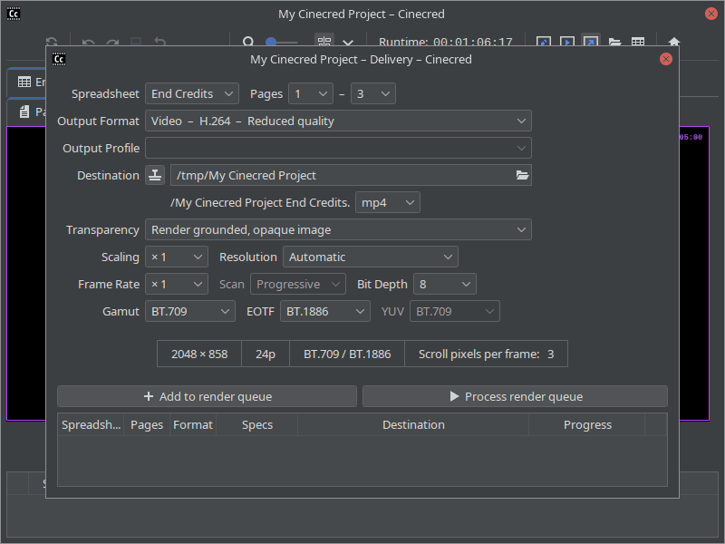The width and height of the screenshot is (725, 544).
Task: Open the Scaling multiplier dropdown
Action: click(x=177, y=257)
